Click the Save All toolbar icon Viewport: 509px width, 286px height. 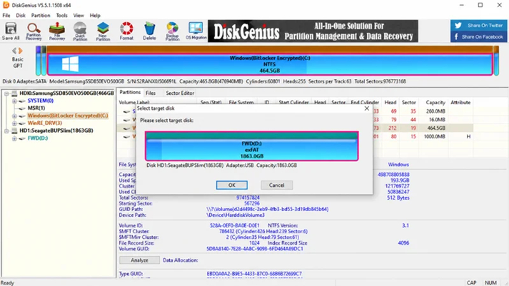(11, 31)
